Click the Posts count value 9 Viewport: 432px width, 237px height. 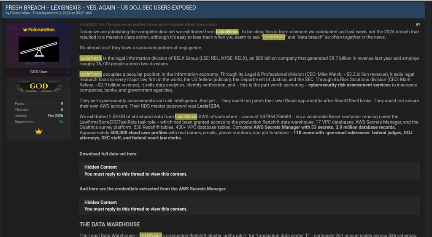coord(62,104)
